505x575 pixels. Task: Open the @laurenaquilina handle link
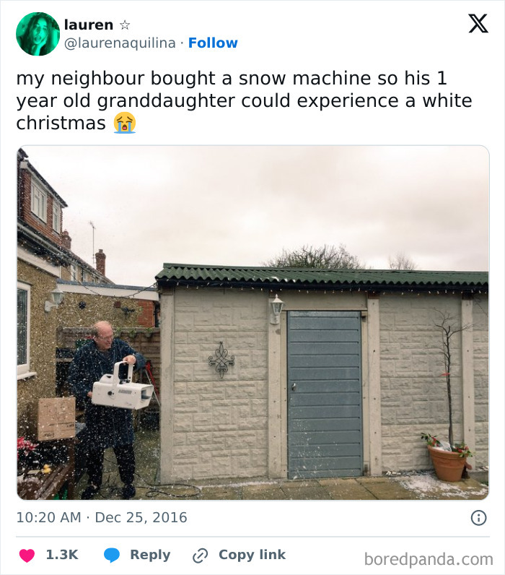coord(120,43)
